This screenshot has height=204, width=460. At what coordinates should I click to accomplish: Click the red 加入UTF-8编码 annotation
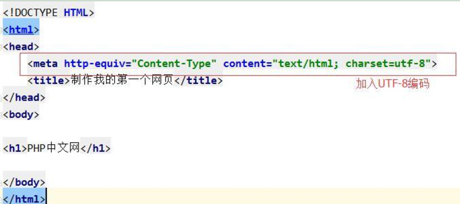(x=393, y=84)
